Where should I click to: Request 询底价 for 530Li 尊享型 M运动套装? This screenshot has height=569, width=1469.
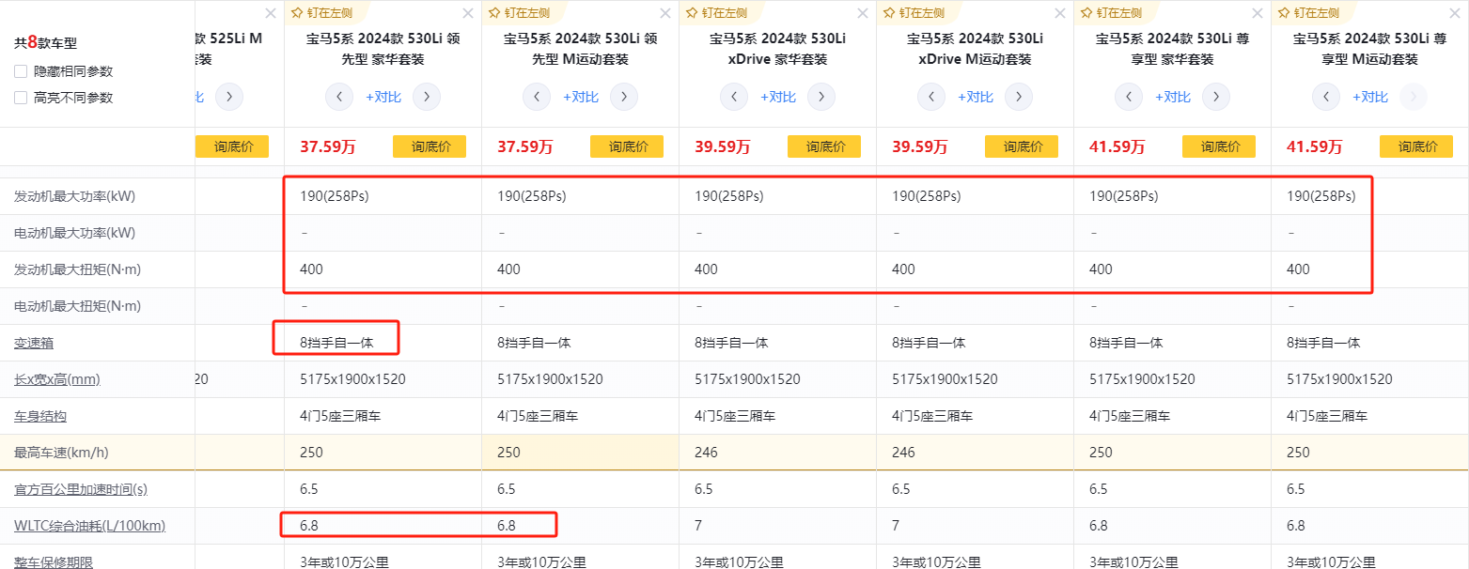[1416, 146]
